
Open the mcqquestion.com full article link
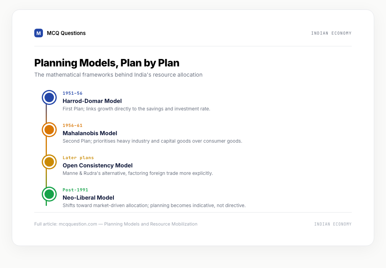pos(116,224)
